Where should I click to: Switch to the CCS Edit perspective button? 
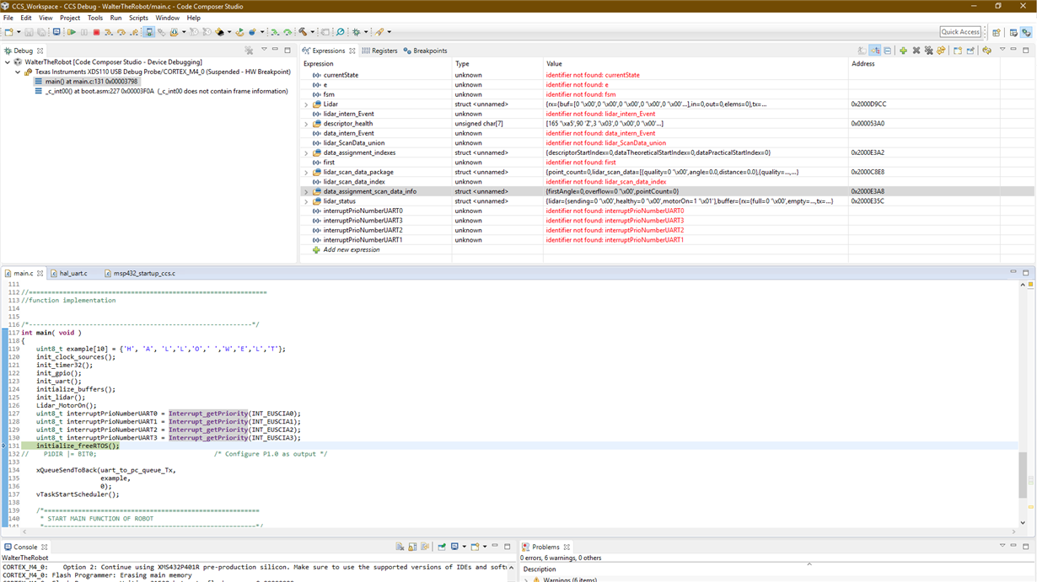[x=1013, y=31]
